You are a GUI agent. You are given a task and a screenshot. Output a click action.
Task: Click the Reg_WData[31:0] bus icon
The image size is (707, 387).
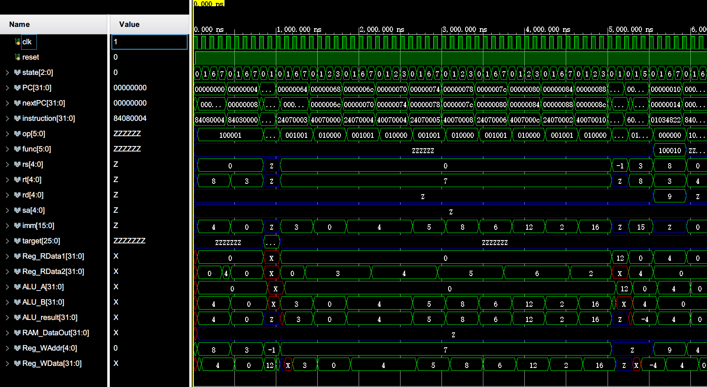point(17,363)
